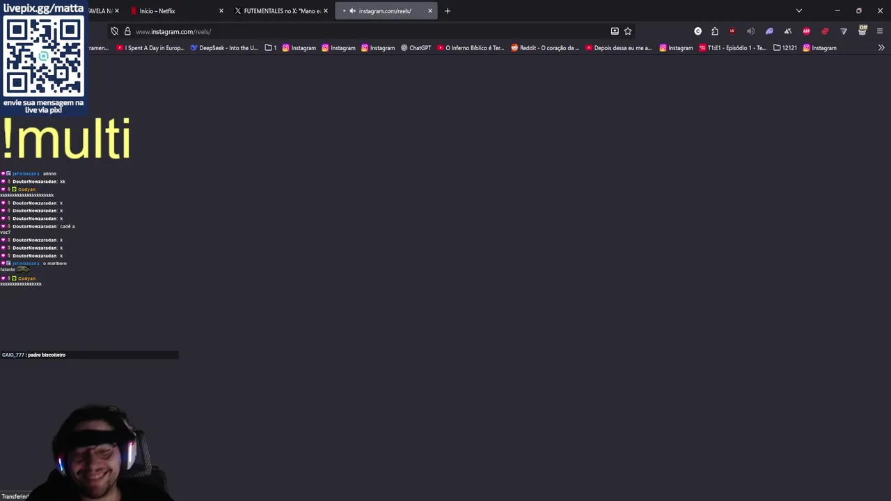Viewport: 891px width, 501px height.
Task: Expand the 12121 bookmarks folder
Action: (785, 48)
